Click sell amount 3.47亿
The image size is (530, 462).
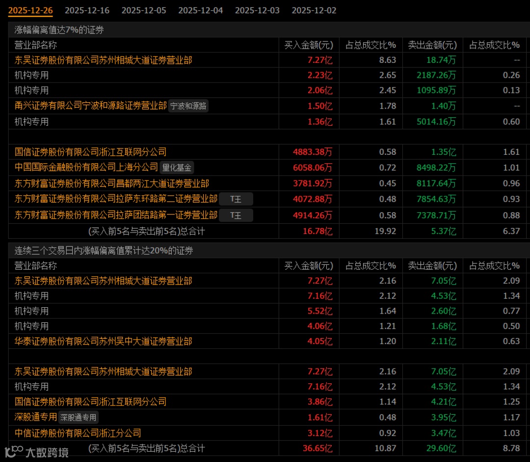coord(444,433)
